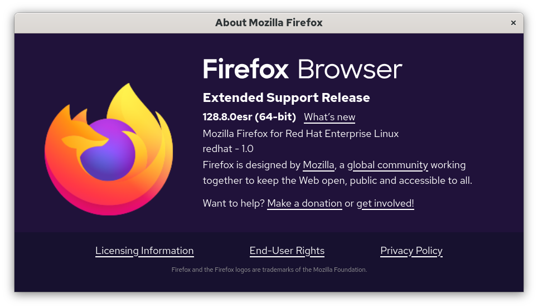Open the global community link
The height and width of the screenshot is (308, 538).
[x=387, y=165]
